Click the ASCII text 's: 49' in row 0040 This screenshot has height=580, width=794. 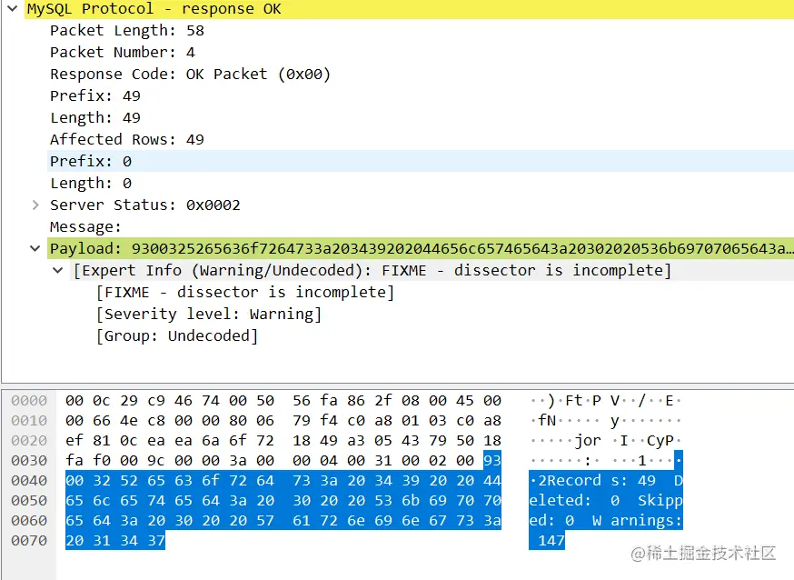tap(633, 480)
